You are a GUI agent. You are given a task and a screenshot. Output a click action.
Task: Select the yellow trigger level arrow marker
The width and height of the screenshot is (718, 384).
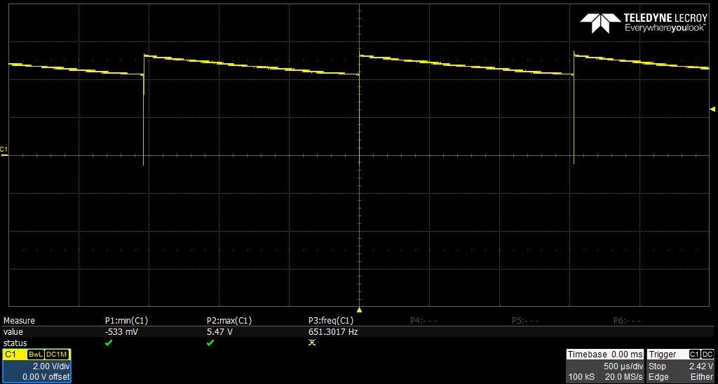pos(712,109)
